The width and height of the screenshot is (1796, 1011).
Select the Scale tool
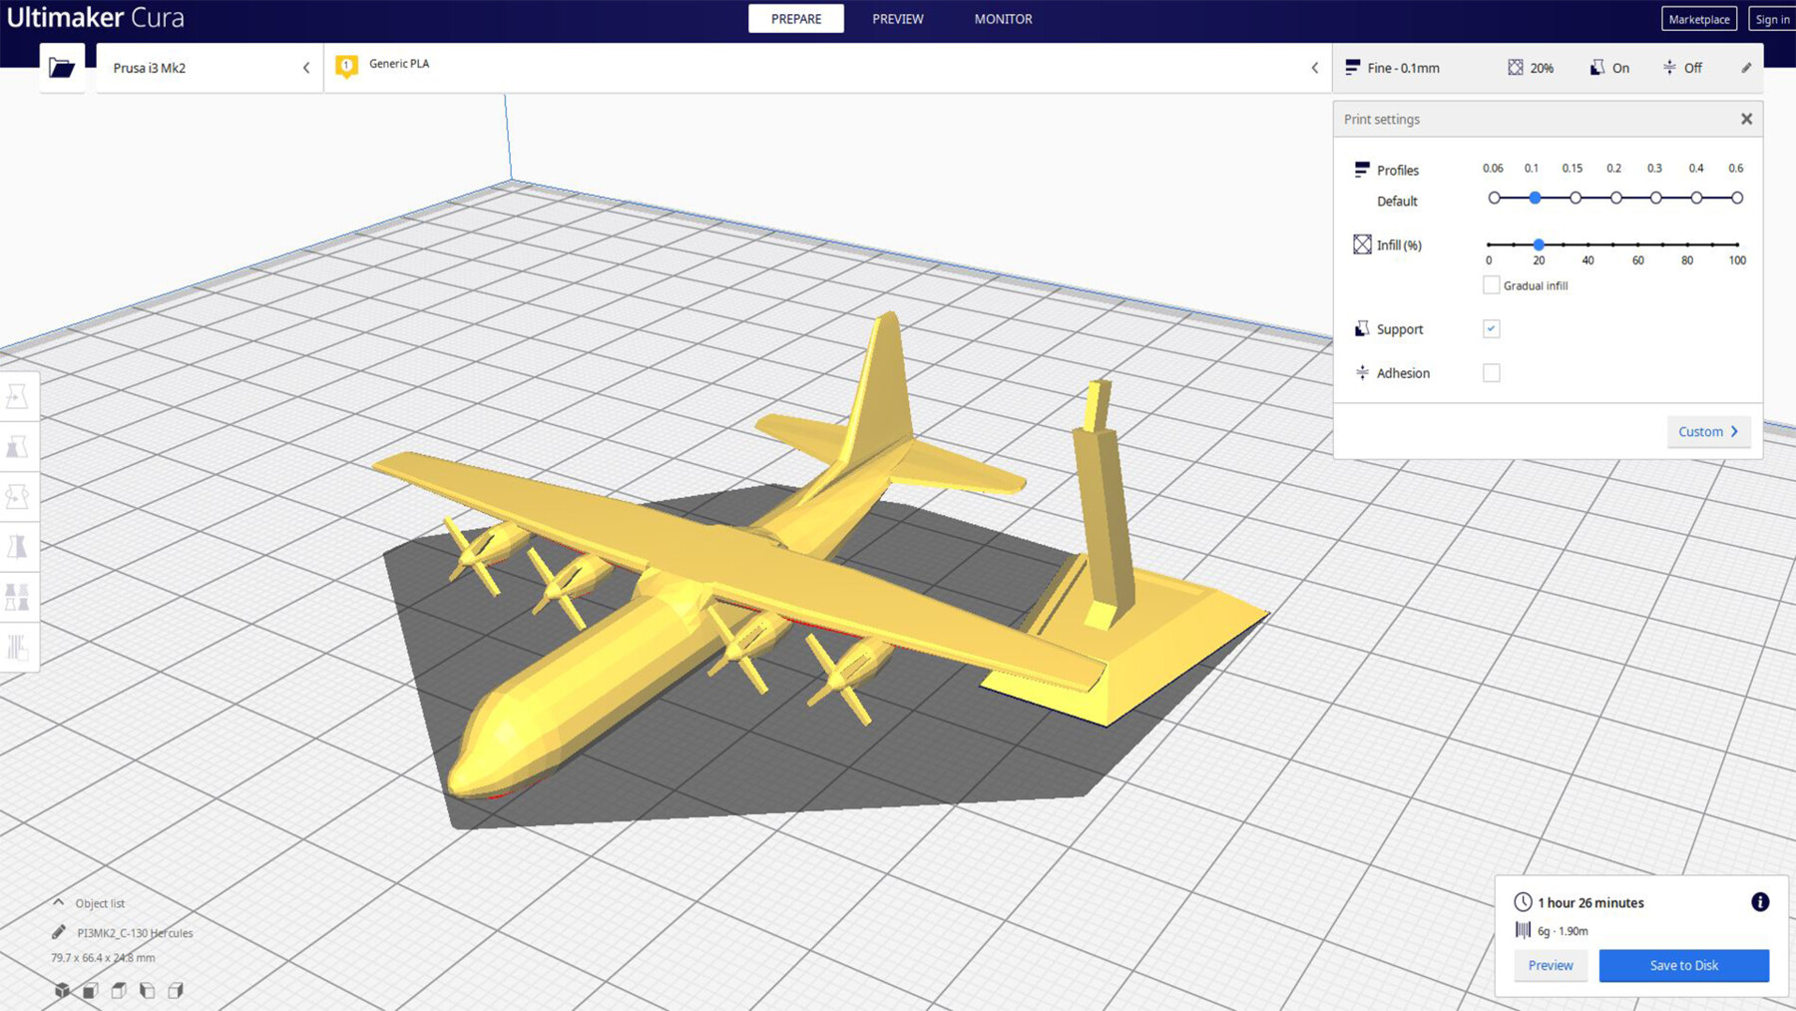click(x=18, y=446)
